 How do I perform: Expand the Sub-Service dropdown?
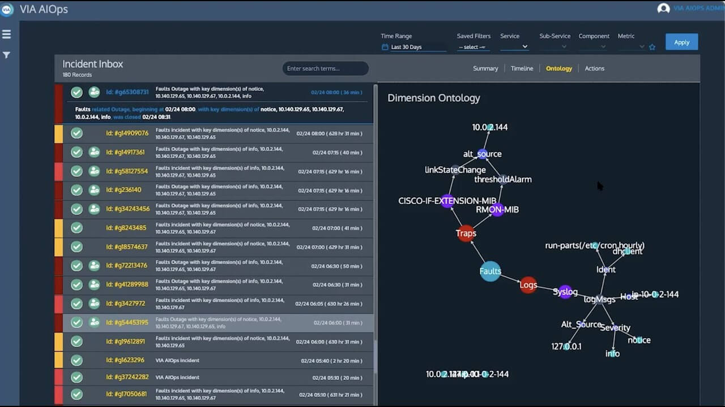553,47
